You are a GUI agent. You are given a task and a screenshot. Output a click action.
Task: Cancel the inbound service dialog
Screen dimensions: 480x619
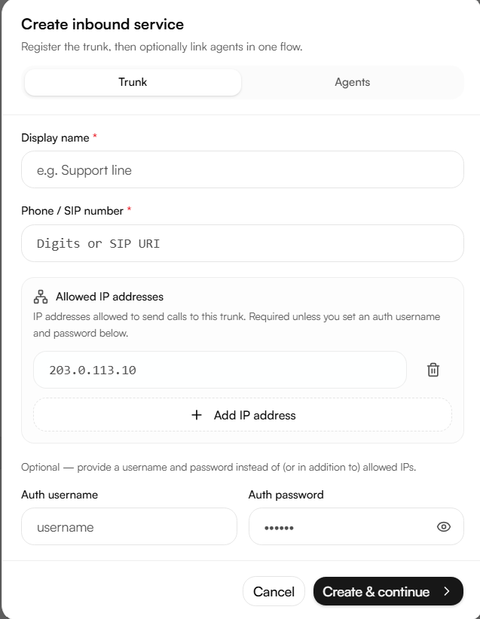click(274, 591)
